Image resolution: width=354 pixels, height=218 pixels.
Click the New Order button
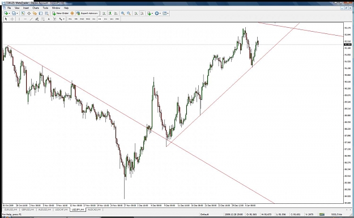[x=60, y=14]
